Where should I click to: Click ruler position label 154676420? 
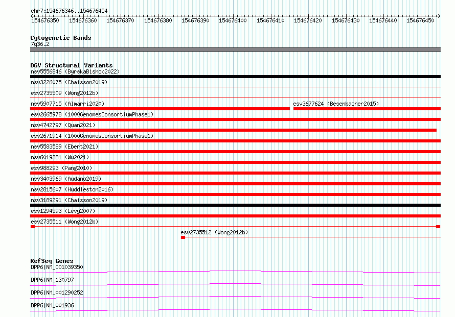pos(308,20)
